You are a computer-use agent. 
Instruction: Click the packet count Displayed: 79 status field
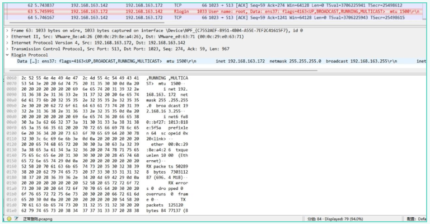click(x=358, y=219)
